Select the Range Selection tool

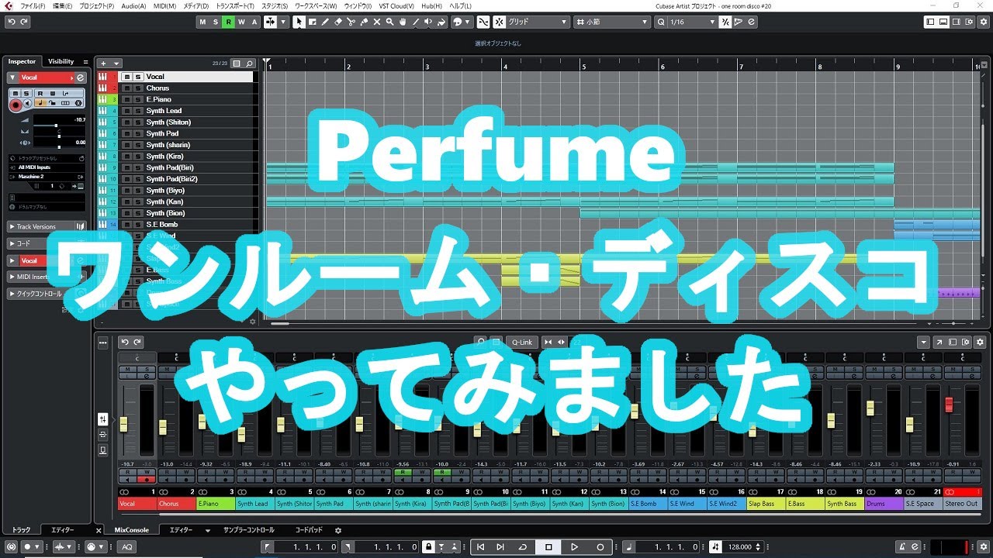point(312,22)
